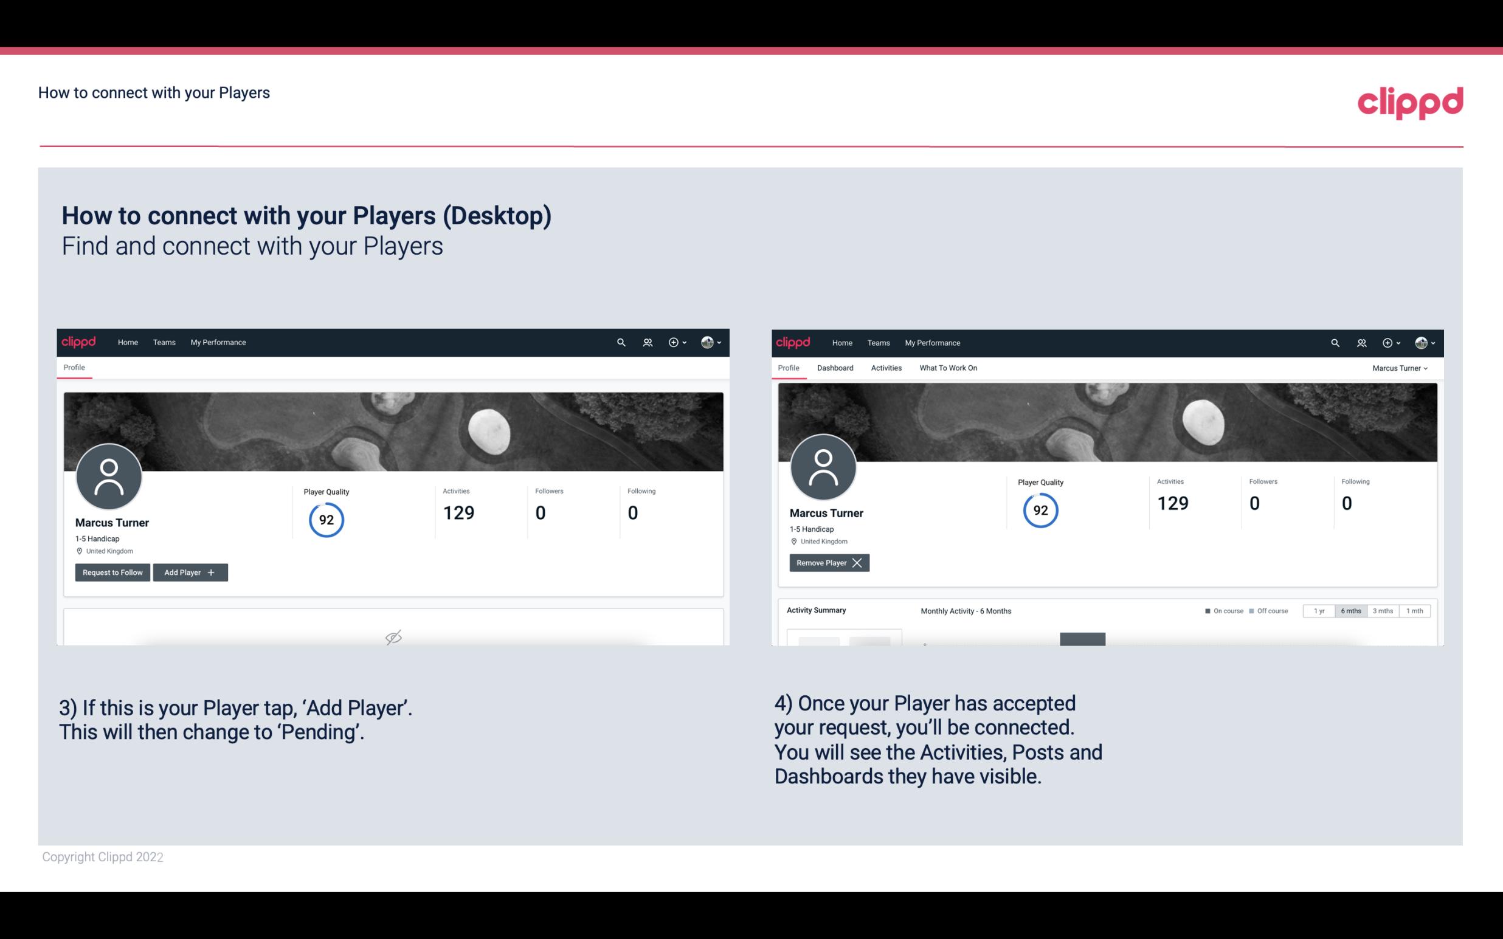This screenshot has height=939, width=1503.
Task: Click the 'Remove Player' button
Action: pos(826,563)
